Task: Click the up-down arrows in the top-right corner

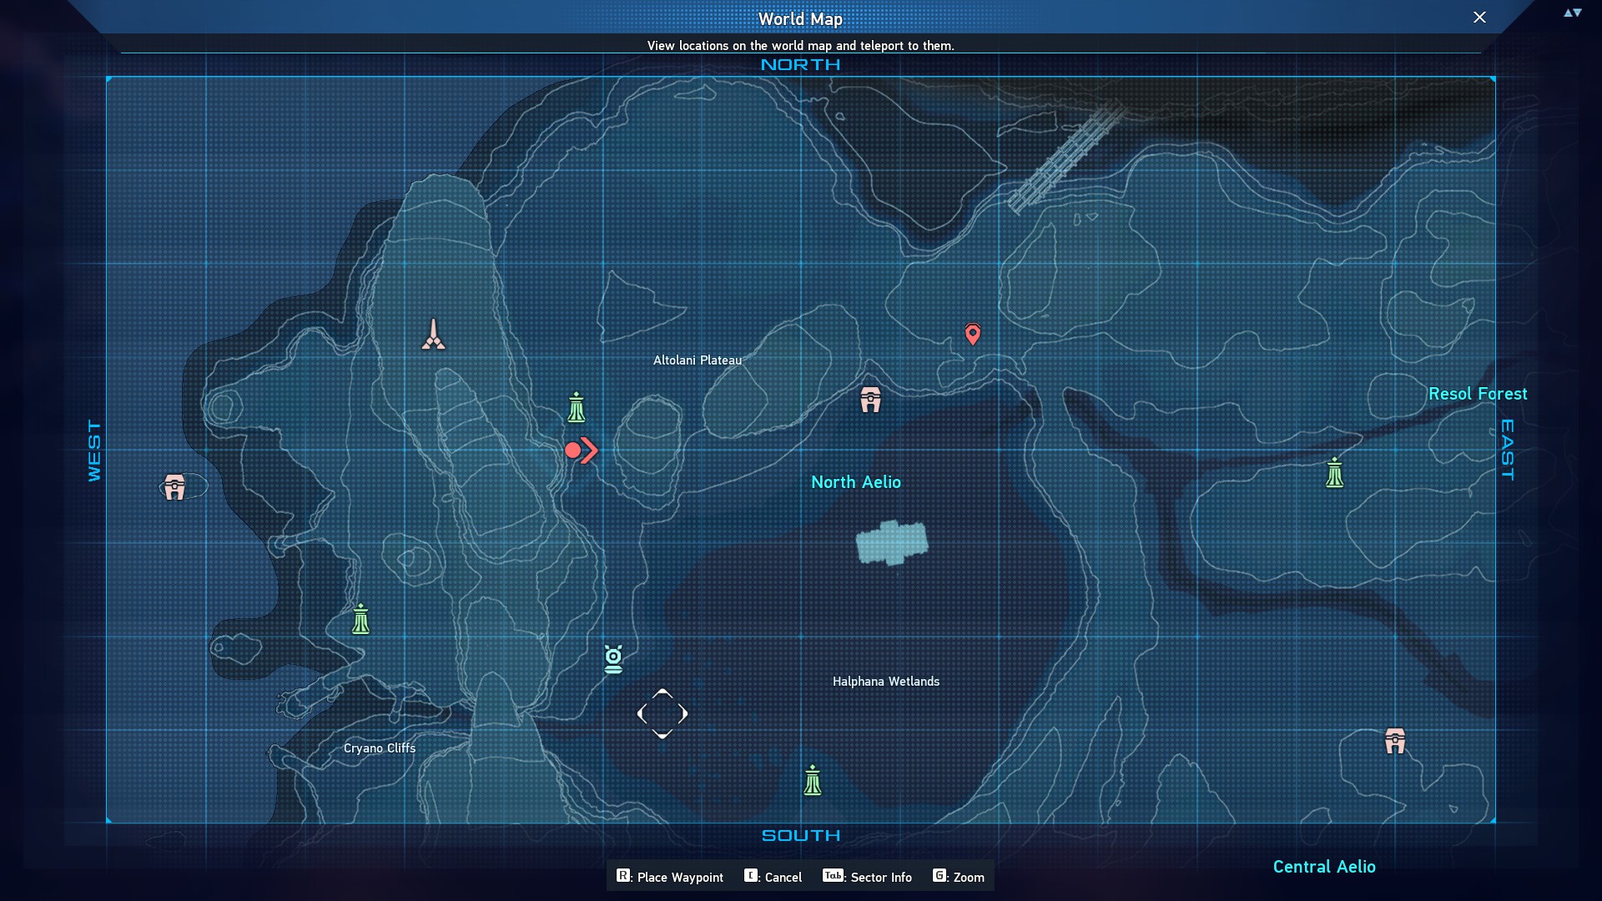Action: click(1572, 13)
